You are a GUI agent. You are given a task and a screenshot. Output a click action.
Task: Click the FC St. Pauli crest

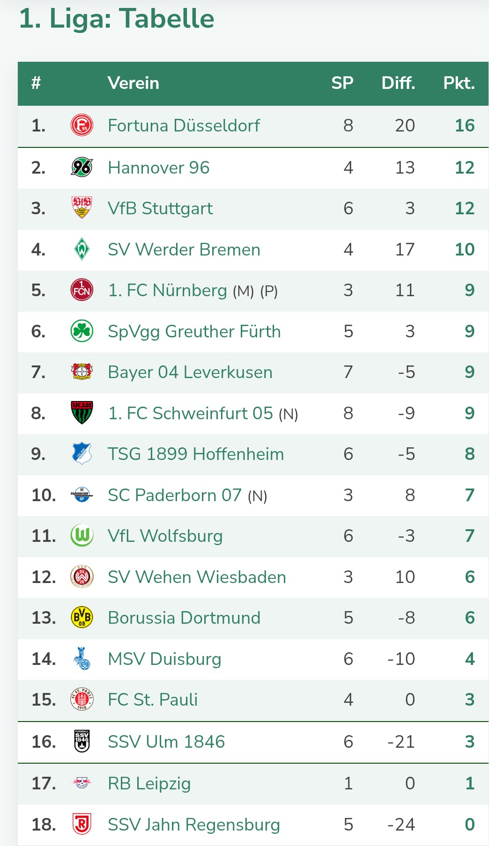(81, 700)
